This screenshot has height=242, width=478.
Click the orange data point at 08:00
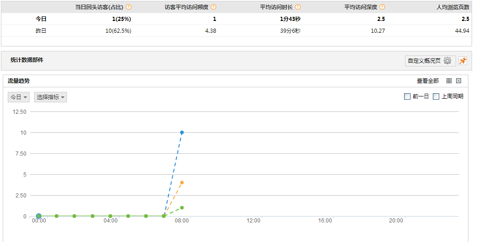click(x=182, y=183)
